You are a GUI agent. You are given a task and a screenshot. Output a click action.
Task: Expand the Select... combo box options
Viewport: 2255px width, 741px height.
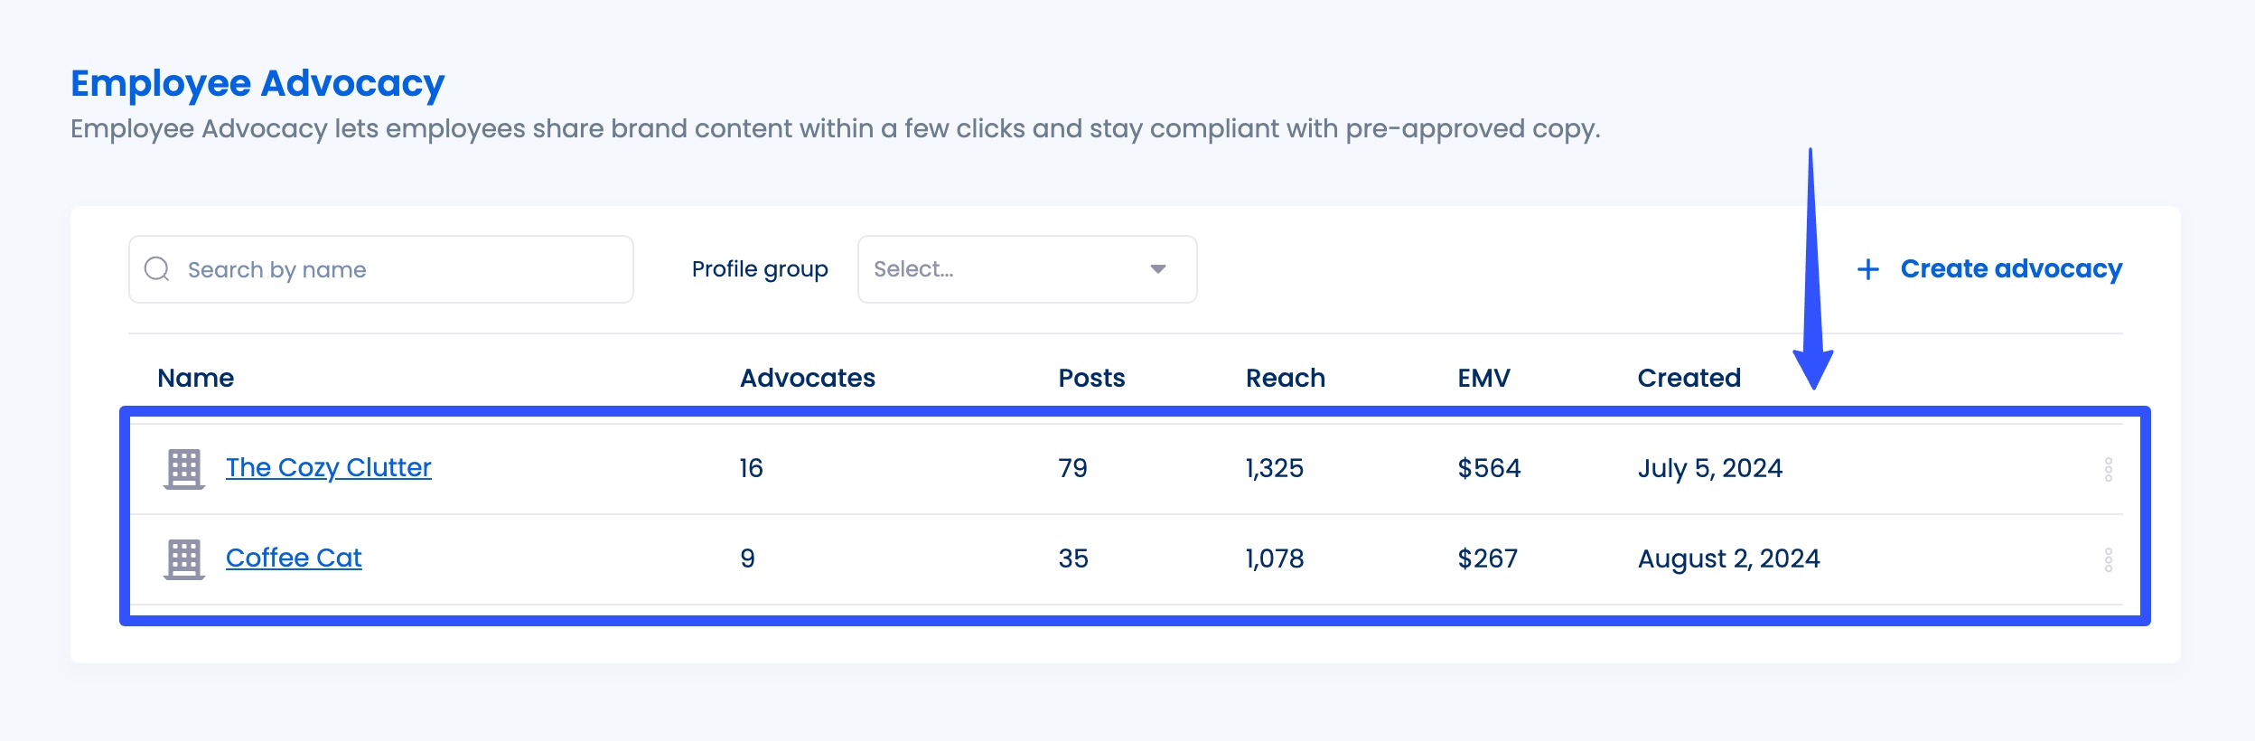click(1027, 268)
